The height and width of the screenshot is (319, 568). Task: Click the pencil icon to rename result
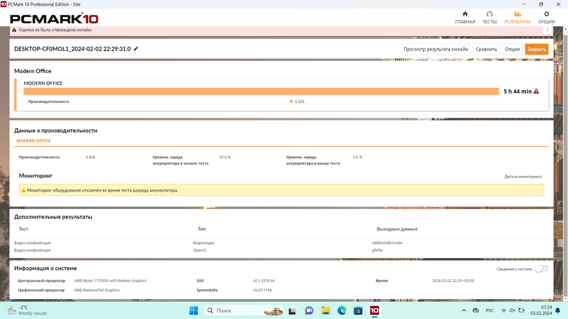(136, 49)
